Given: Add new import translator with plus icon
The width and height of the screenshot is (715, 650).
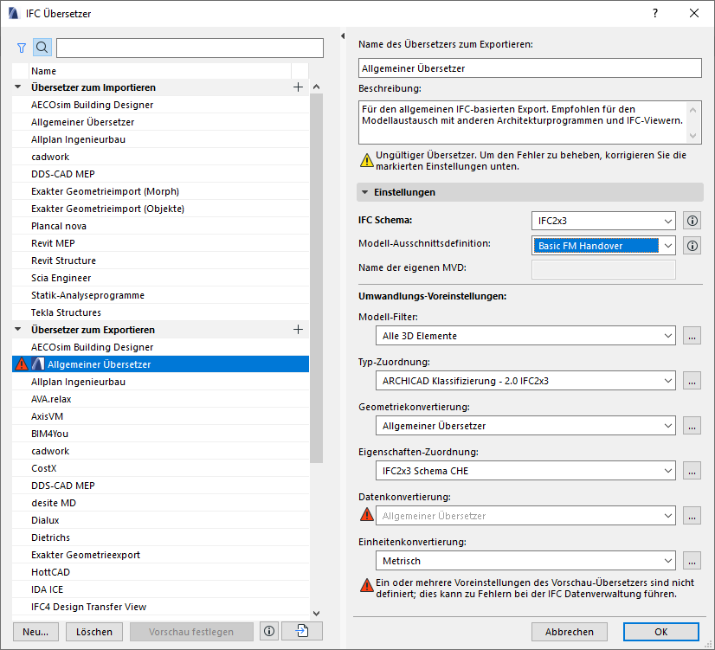Looking at the screenshot, I should [299, 87].
